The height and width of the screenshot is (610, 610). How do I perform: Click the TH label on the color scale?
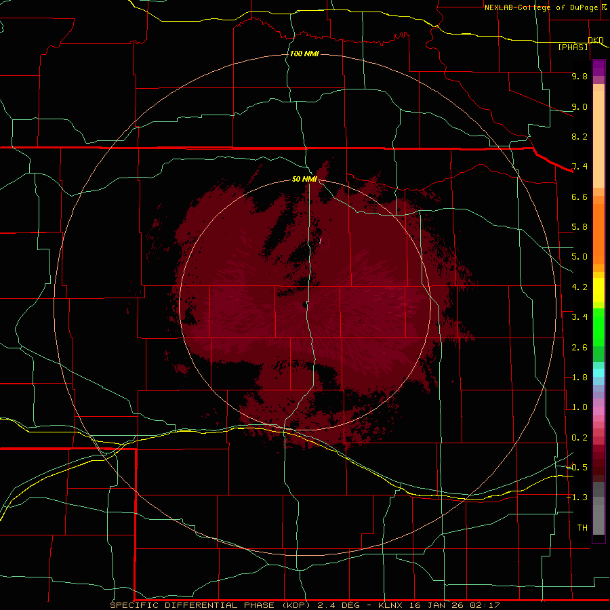[x=582, y=528]
